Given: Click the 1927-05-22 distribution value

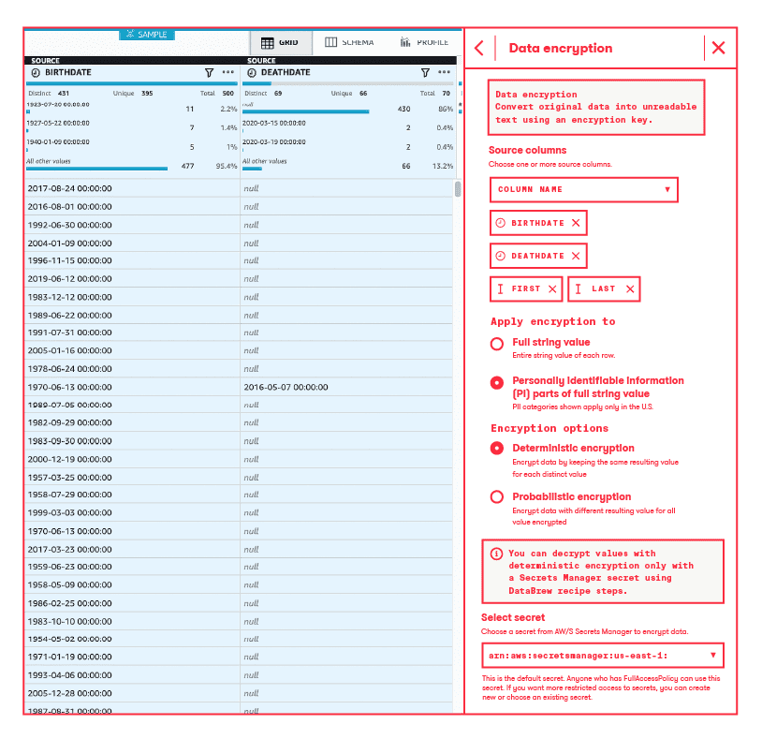Looking at the screenshot, I should tap(58, 124).
